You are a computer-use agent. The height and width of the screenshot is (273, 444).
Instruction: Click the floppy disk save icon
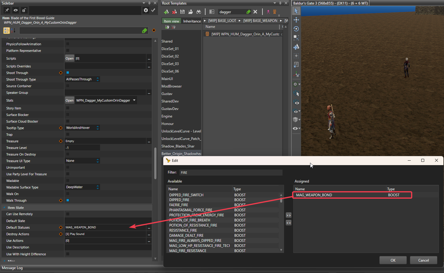[x=182, y=12]
